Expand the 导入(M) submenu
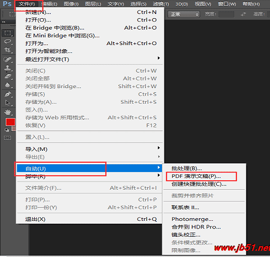Screen dimensions: 270x257 pos(90,149)
